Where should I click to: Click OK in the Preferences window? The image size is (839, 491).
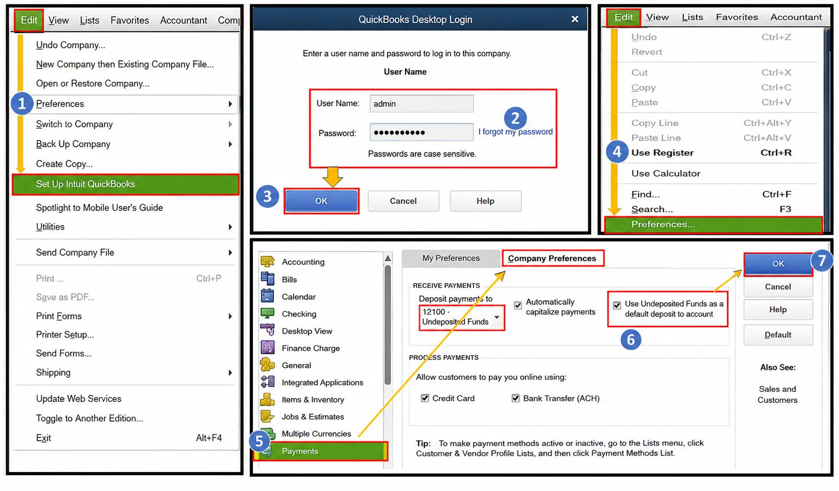click(x=778, y=264)
